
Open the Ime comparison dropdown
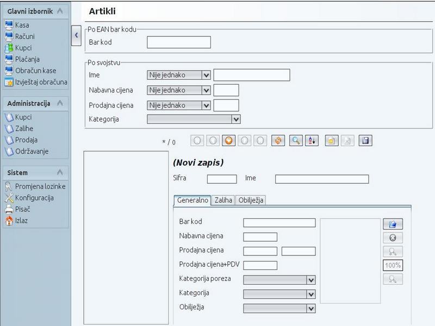click(x=206, y=75)
